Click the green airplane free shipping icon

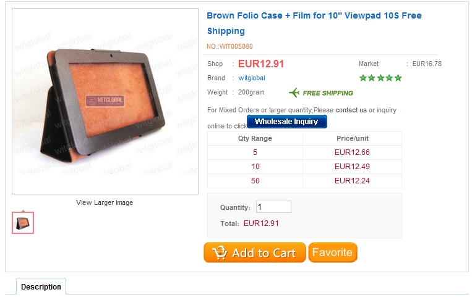tap(294, 93)
